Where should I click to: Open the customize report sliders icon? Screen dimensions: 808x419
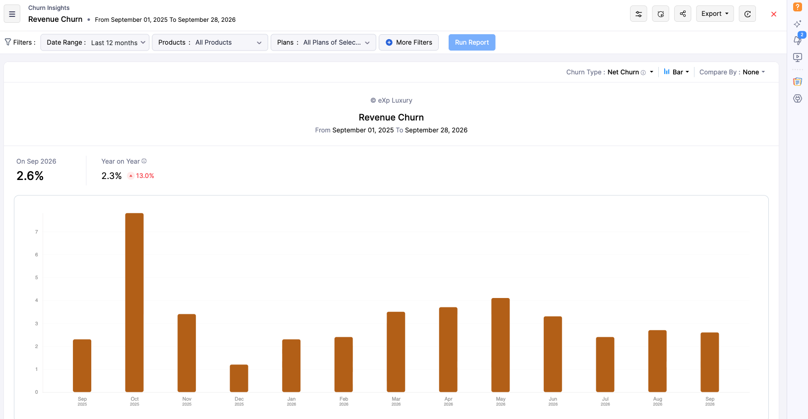click(x=638, y=14)
